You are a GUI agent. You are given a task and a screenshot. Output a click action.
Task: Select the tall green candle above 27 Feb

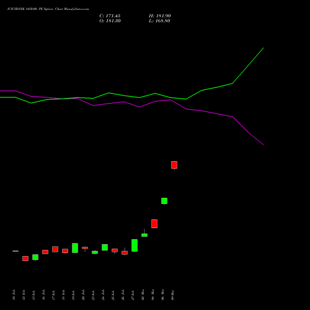[135, 246]
